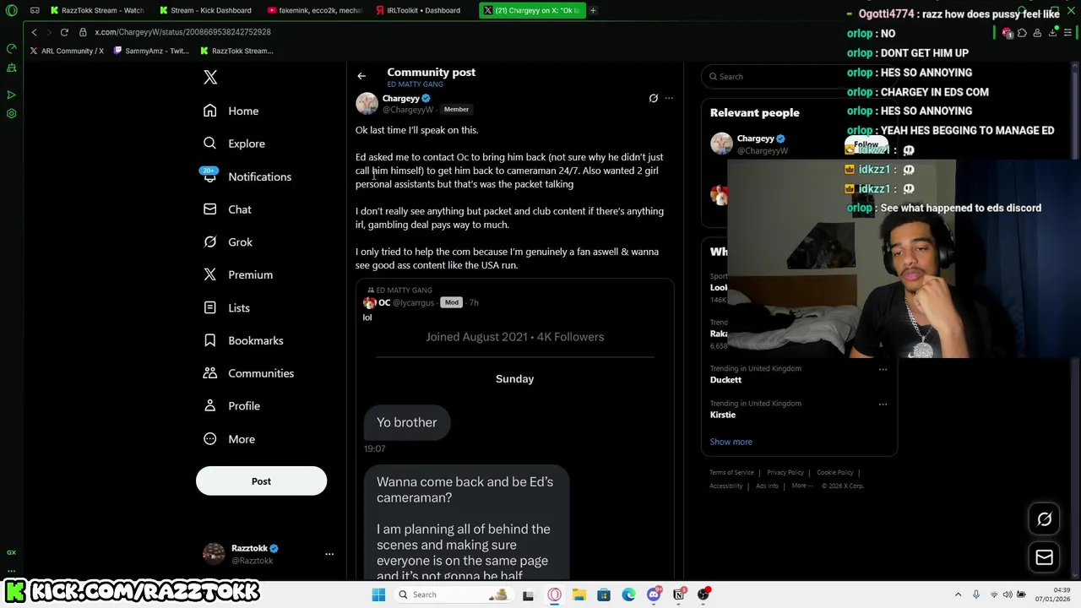1081x608 pixels.
Task: Open the three-dot menu on Chargeyy's post
Action: [669, 98]
